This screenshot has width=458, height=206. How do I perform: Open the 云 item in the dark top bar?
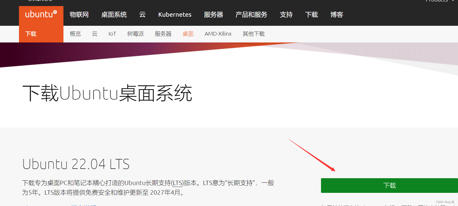coord(143,15)
